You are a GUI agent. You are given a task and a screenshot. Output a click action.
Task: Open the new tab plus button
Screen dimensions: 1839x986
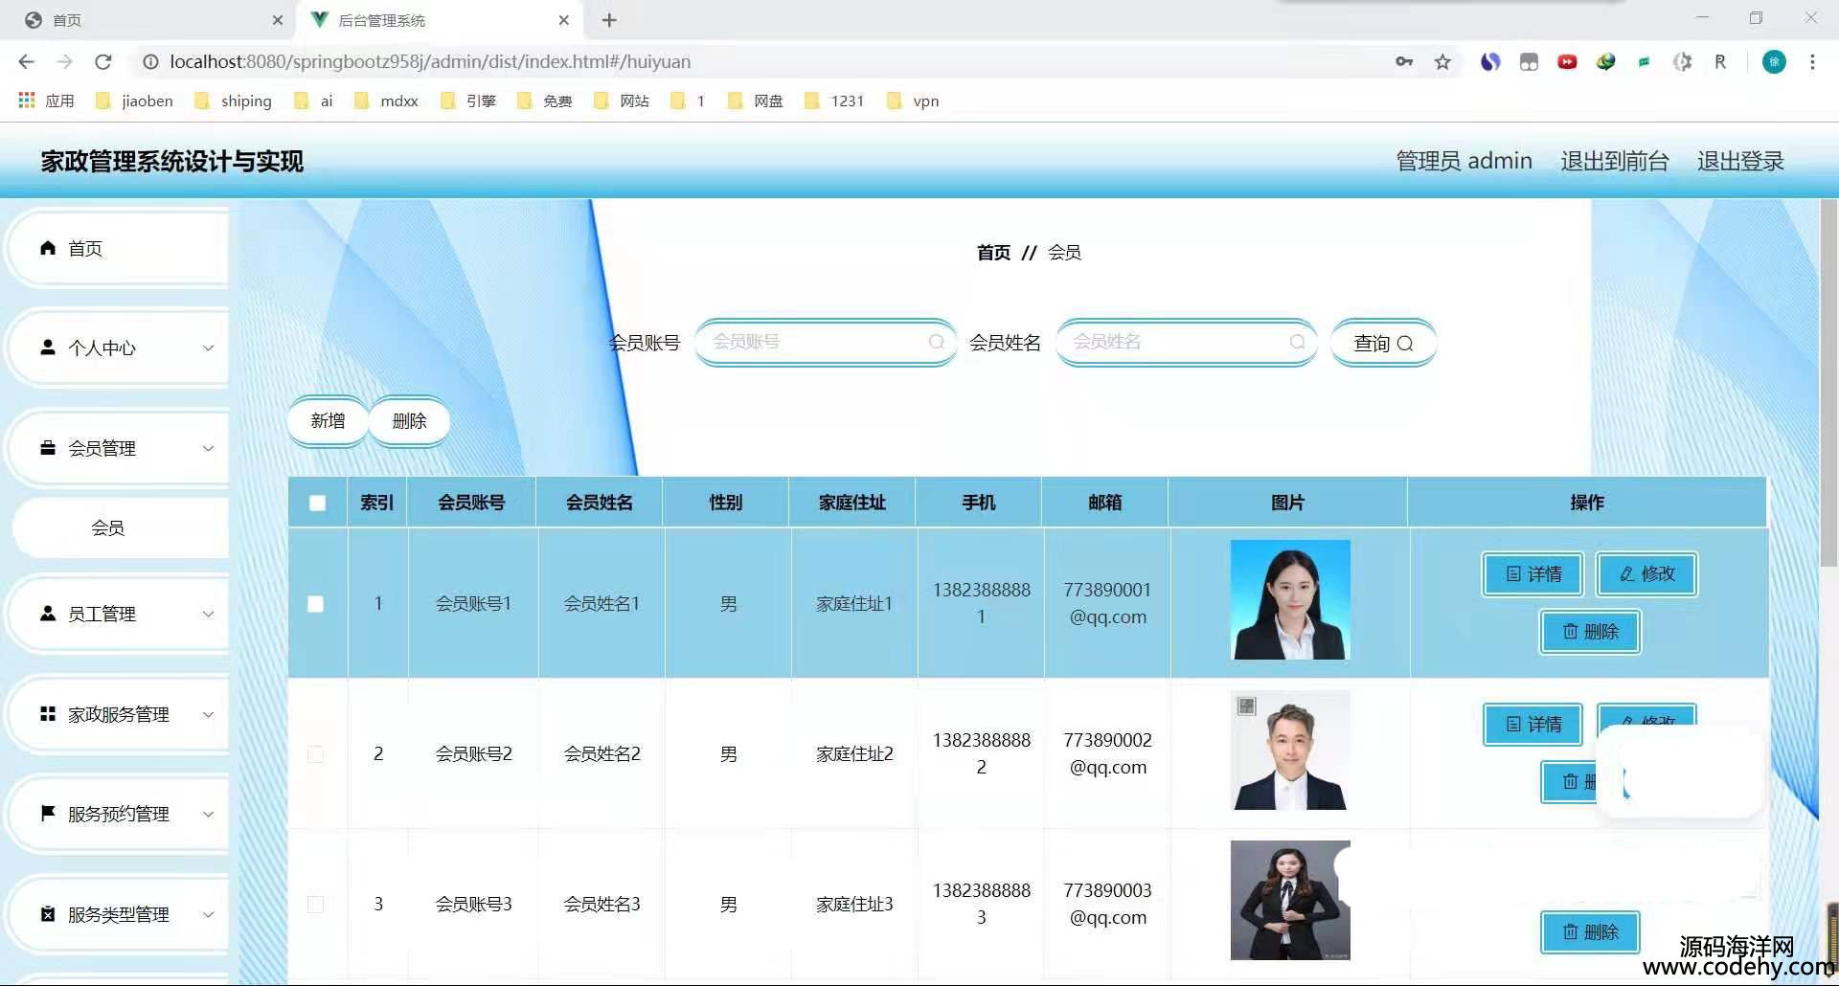(609, 20)
